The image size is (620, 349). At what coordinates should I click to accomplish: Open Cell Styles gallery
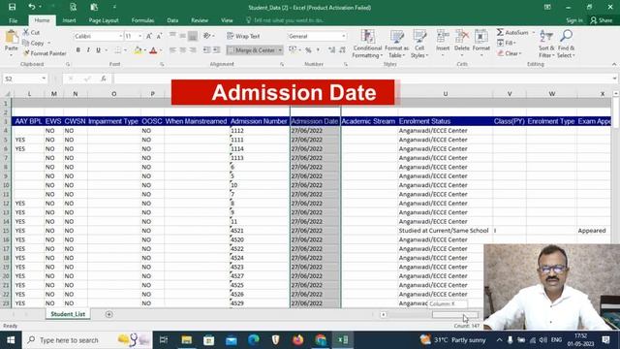419,44
